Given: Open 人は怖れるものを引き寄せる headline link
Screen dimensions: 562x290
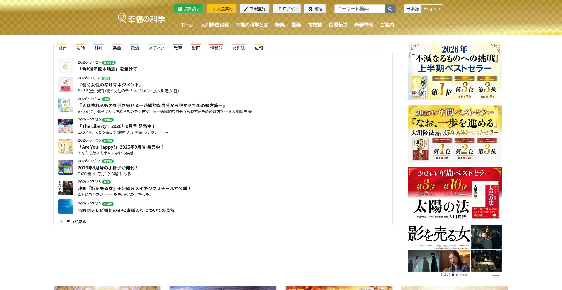Looking at the screenshot, I should [152, 105].
